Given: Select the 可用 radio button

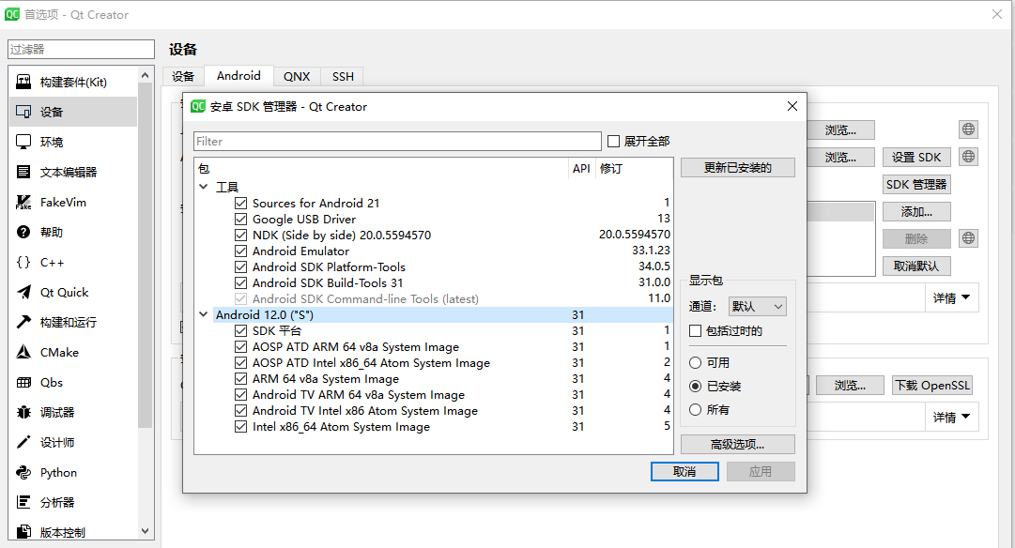Looking at the screenshot, I should click(695, 362).
